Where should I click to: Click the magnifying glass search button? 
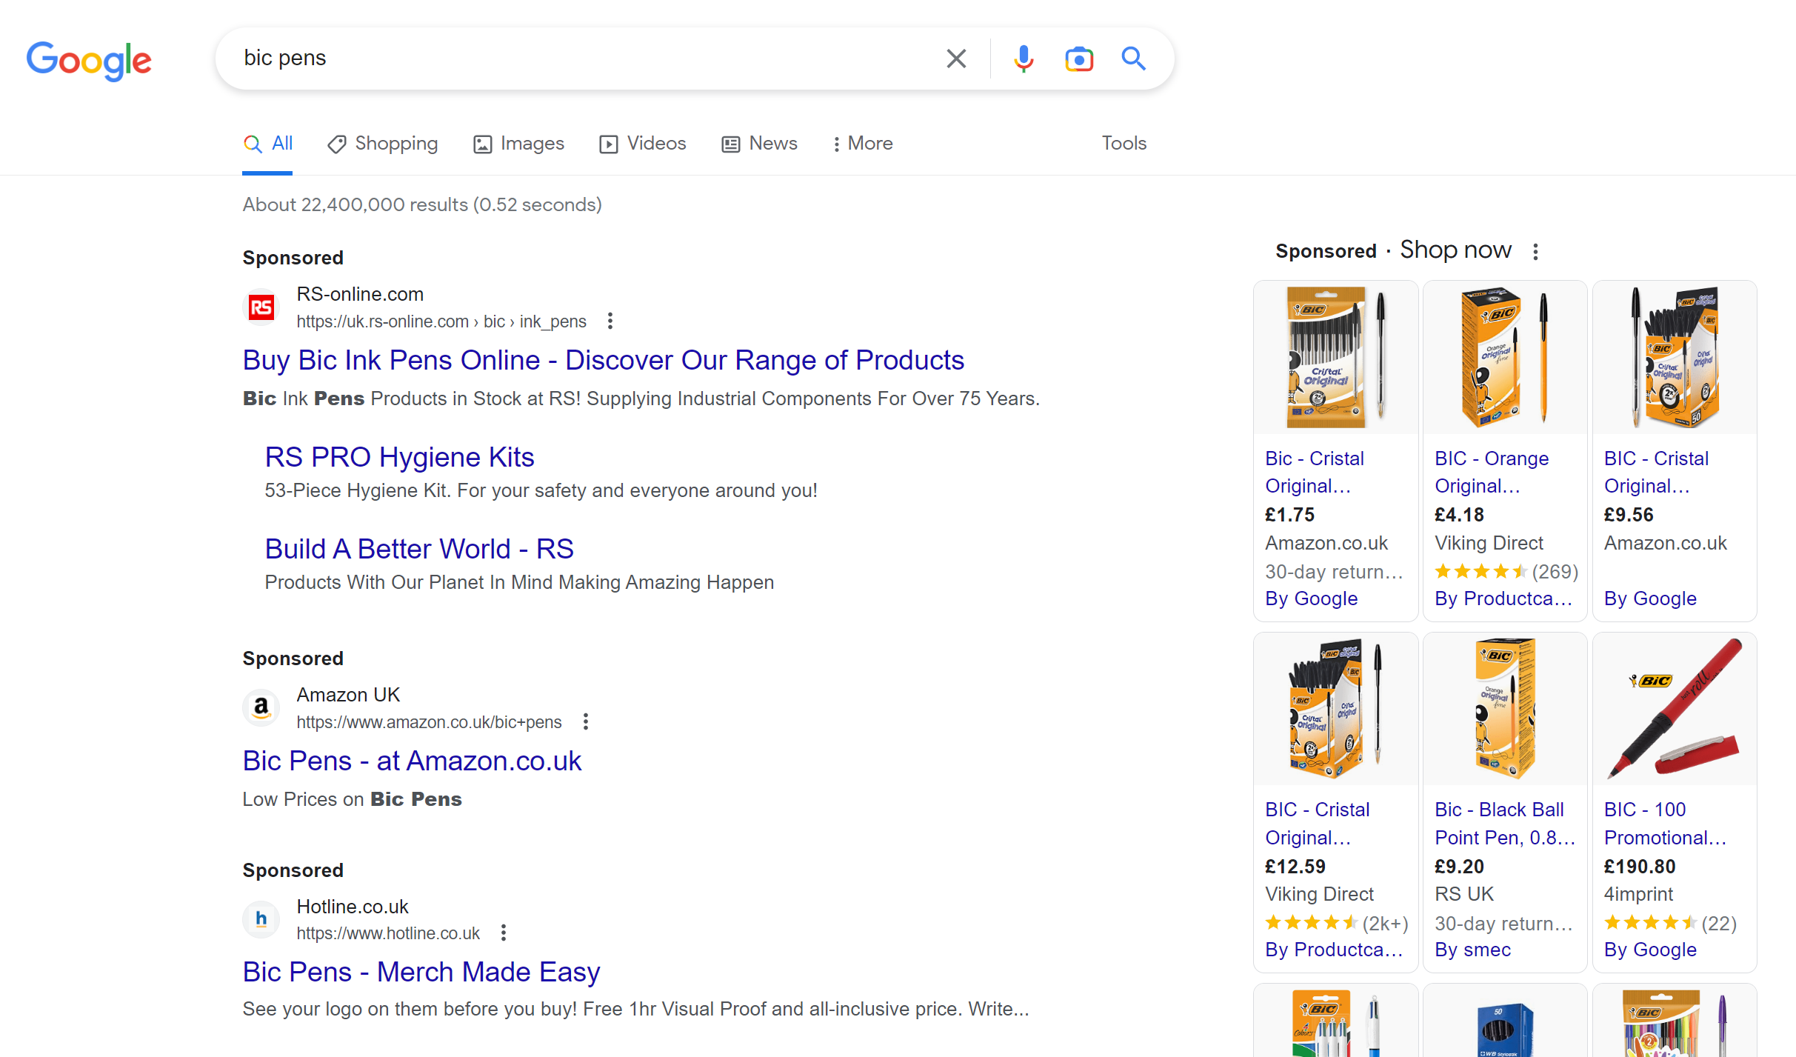coord(1133,59)
